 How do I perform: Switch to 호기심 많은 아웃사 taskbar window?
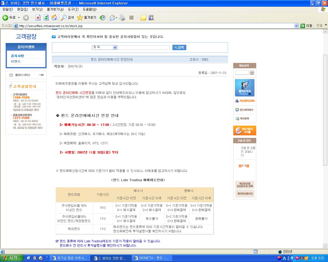70,258
